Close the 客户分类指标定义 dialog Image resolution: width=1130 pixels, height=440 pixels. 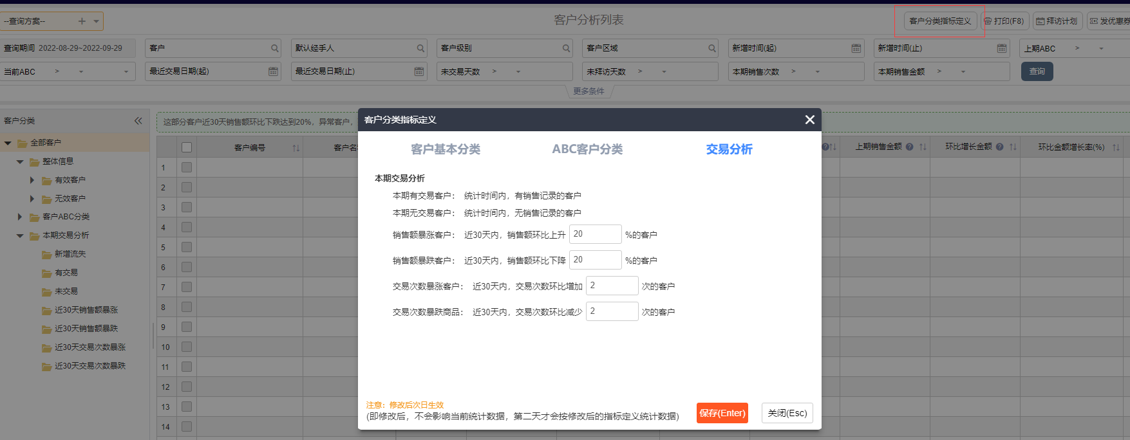[x=810, y=120]
